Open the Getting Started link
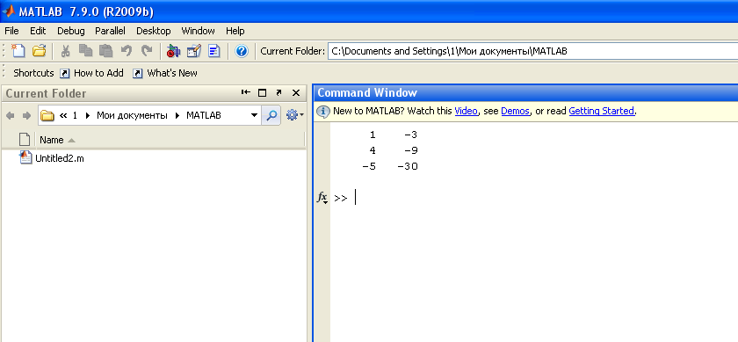The height and width of the screenshot is (342, 738). click(602, 111)
